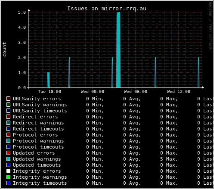Click the small spike near Tue 18:00
The image size is (214, 189).
tap(48, 80)
